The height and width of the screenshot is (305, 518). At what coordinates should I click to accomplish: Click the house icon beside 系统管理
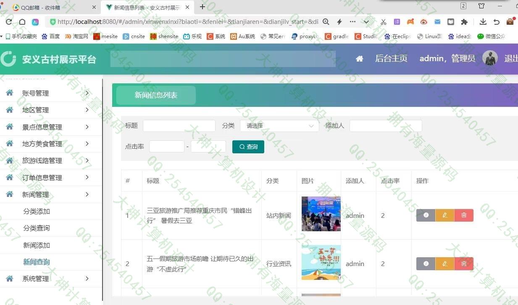click(10, 279)
